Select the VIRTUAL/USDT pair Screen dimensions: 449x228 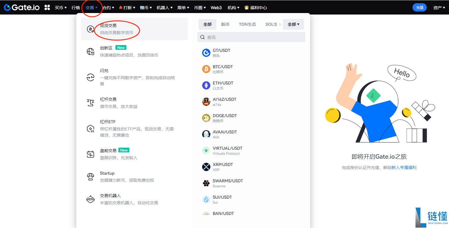[251, 151]
